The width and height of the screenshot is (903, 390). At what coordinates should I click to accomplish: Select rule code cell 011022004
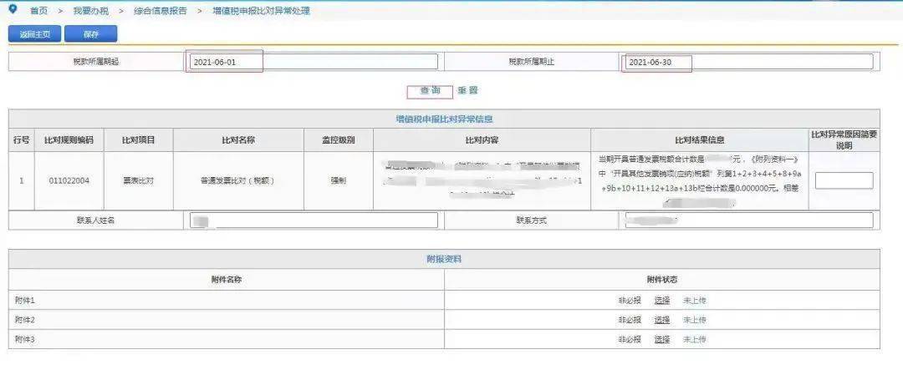point(69,180)
